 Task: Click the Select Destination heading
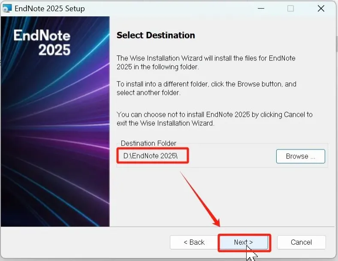click(156, 35)
